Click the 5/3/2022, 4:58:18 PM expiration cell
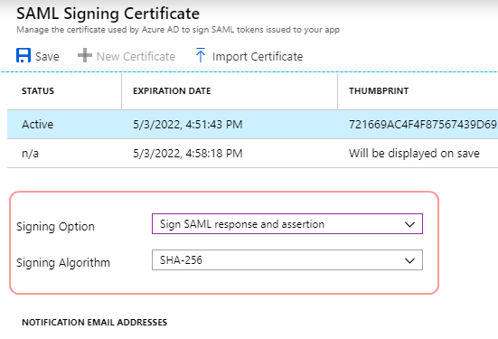This screenshot has width=498, height=339. point(188,154)
